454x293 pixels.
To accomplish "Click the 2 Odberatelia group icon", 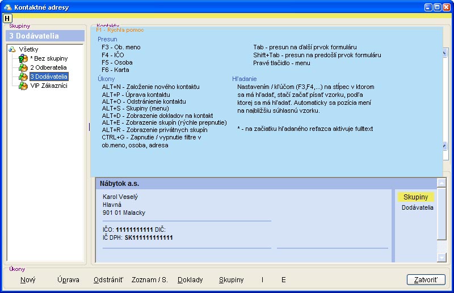I will (x=23, y=67).
